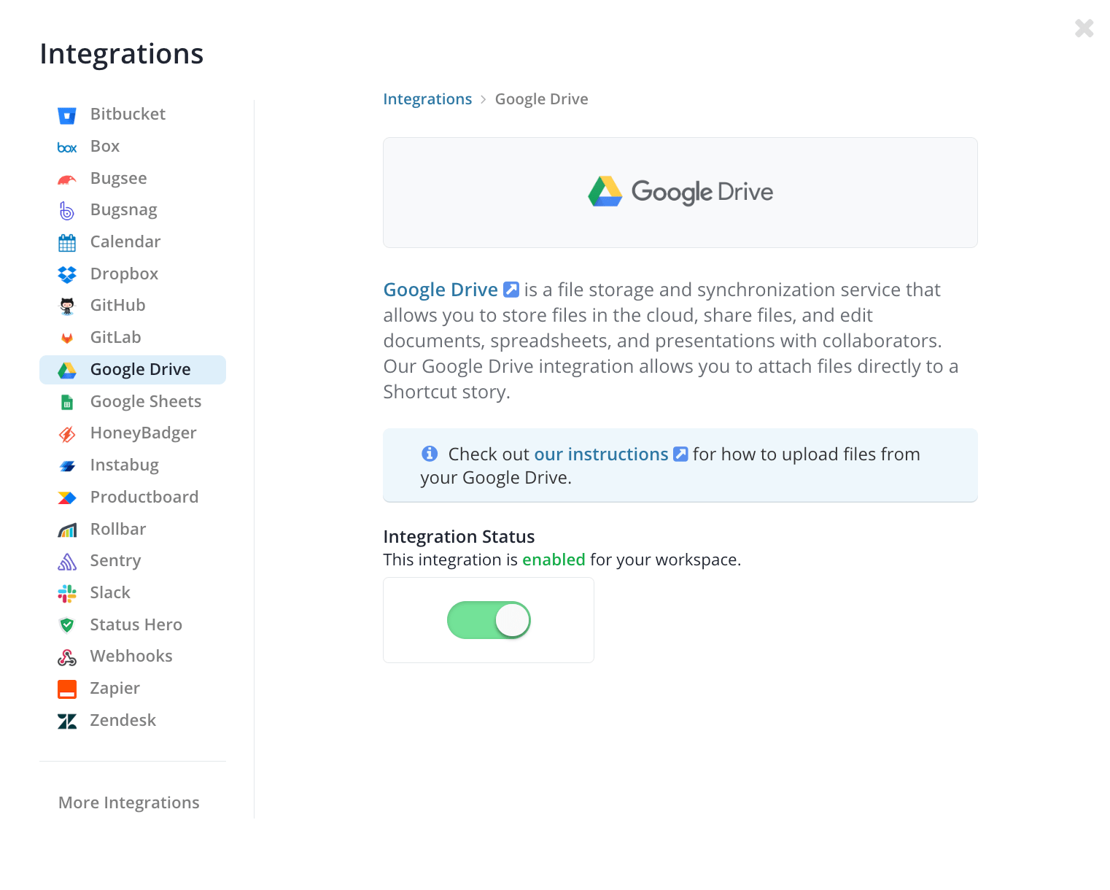Click the Slack icon
The width and height of the screenshot is (1110, 890).
(x=66, y=593)
